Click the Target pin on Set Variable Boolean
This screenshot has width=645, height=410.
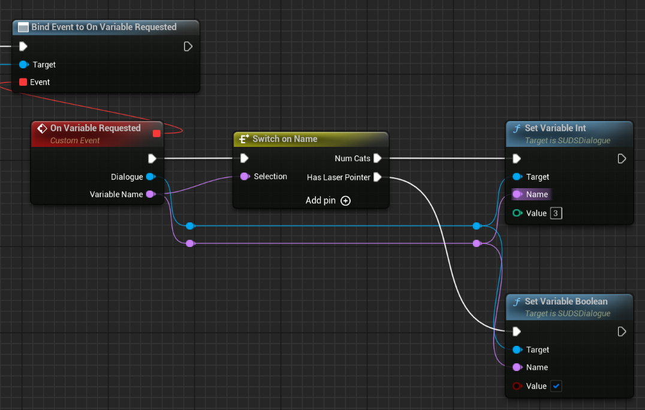point(517,349)
